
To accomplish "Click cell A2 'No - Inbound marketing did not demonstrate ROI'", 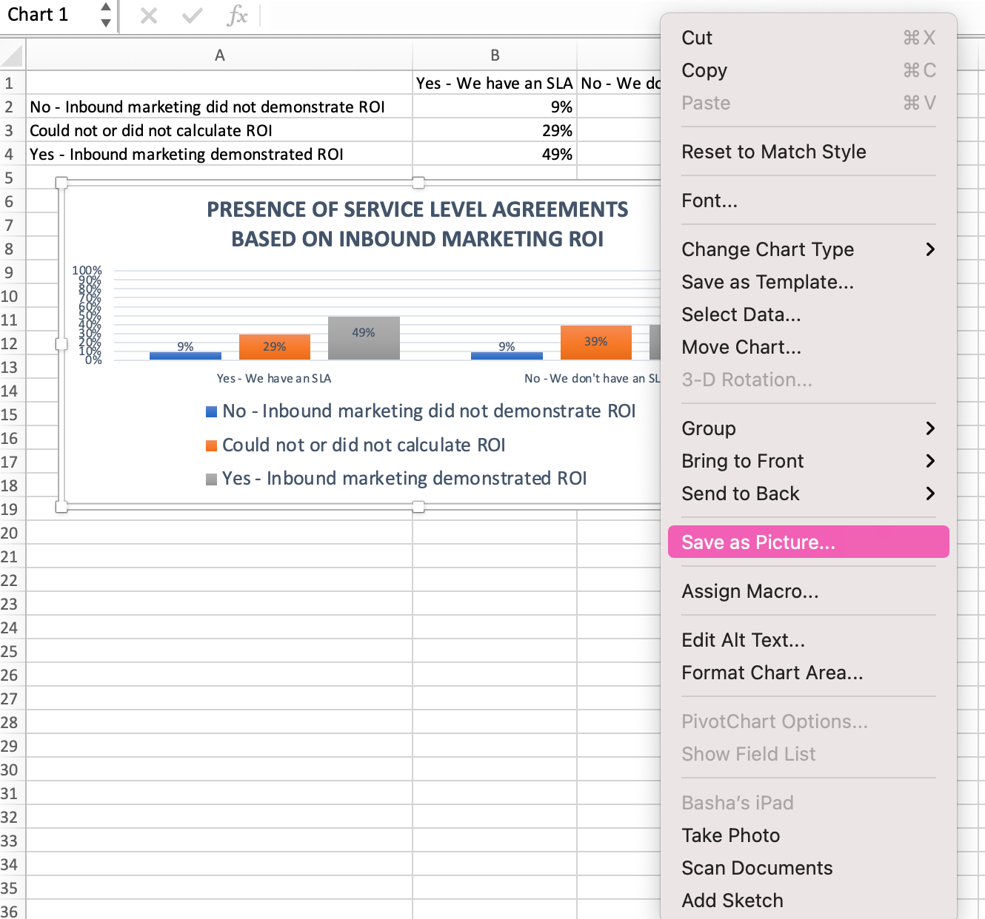I will pos(219,107).
